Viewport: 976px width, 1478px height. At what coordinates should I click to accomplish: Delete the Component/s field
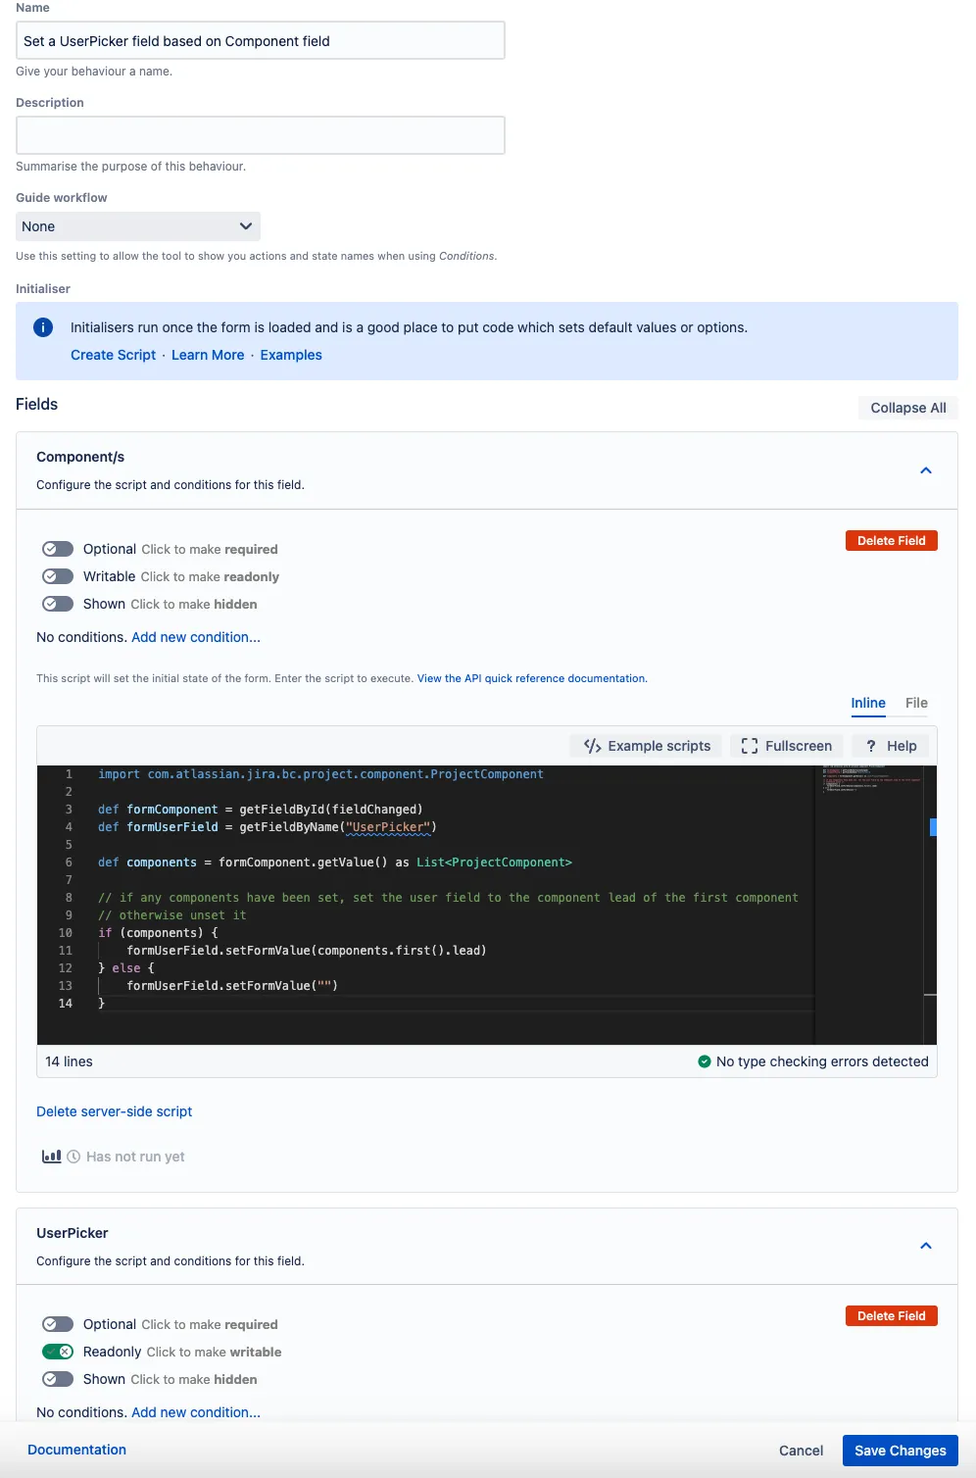(x=892, y=541)
